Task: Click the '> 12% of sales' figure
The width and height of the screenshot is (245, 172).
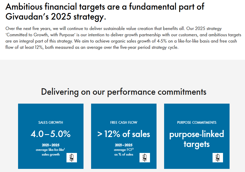Action: (124, 134)
